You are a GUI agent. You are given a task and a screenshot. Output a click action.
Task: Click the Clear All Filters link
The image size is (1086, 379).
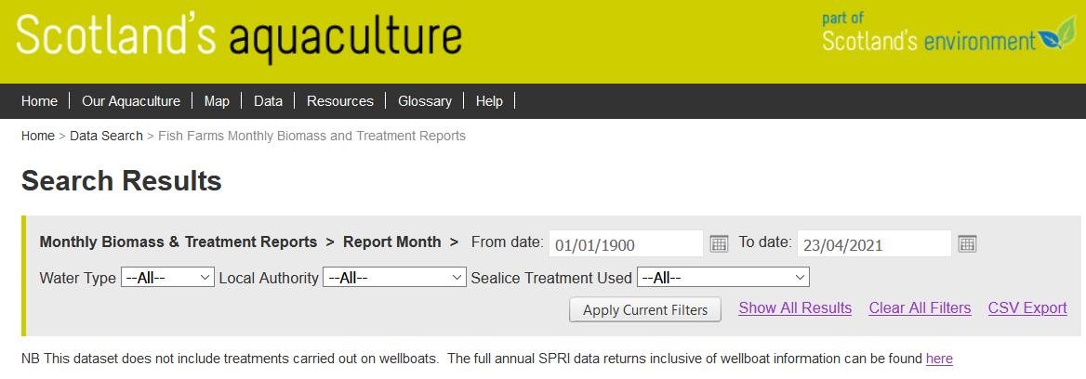click(920, 308)
